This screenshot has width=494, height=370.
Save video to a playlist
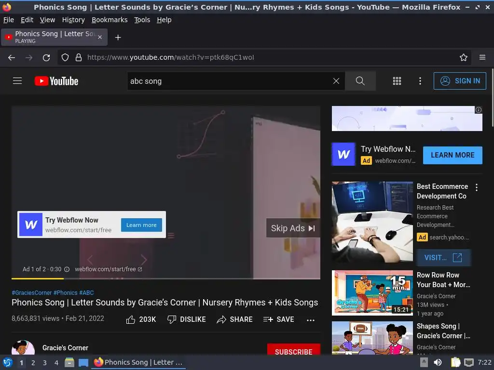point(278,319)
